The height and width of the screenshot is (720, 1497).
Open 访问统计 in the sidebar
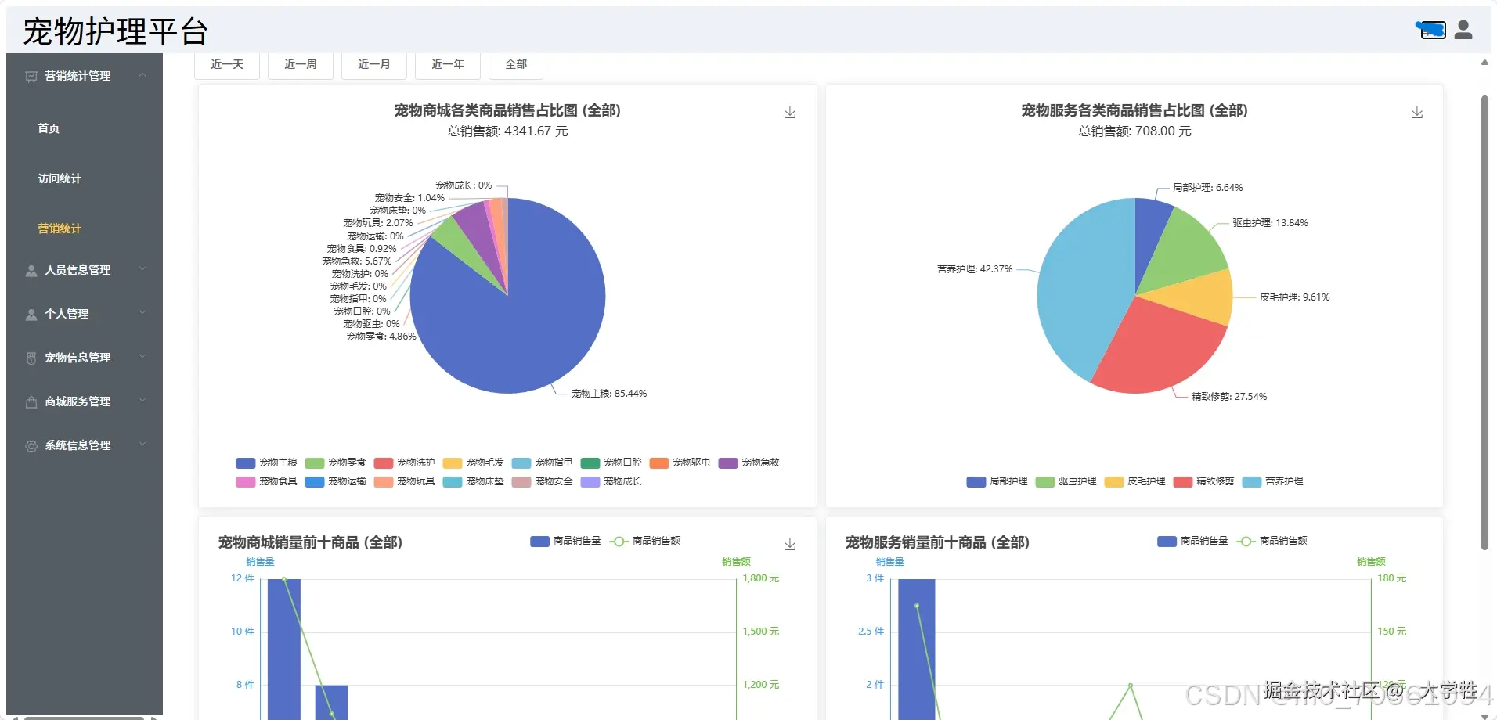[60, 178]
